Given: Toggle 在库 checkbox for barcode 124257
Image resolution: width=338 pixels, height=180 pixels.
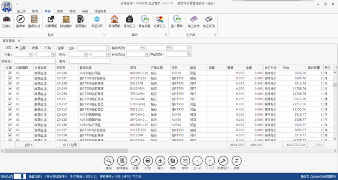Looking at the screenshot, I should 10,130.
